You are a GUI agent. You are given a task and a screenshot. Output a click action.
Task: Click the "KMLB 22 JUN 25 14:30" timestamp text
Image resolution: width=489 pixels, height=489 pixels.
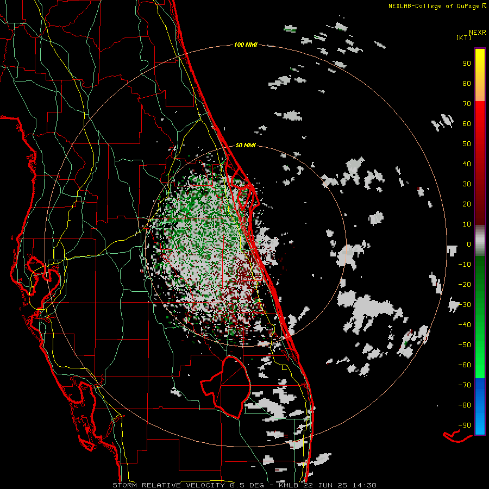click(x=327, y=485)
